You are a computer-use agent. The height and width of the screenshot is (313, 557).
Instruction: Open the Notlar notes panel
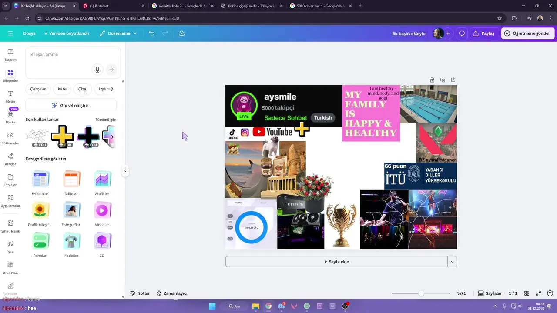coord(140,293)
